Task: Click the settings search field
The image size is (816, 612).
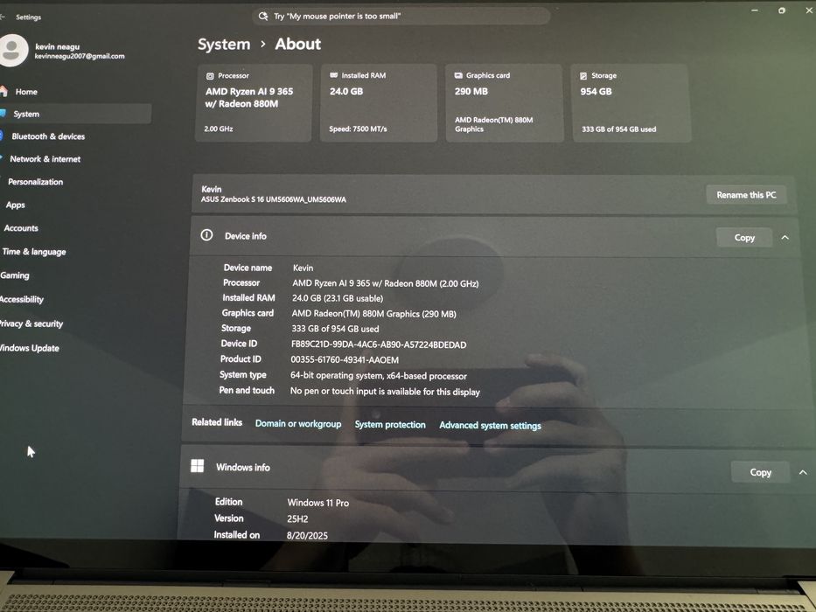Action: 401,16
